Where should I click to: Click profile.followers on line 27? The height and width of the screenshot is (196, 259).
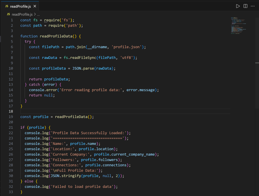coord(100,159)
